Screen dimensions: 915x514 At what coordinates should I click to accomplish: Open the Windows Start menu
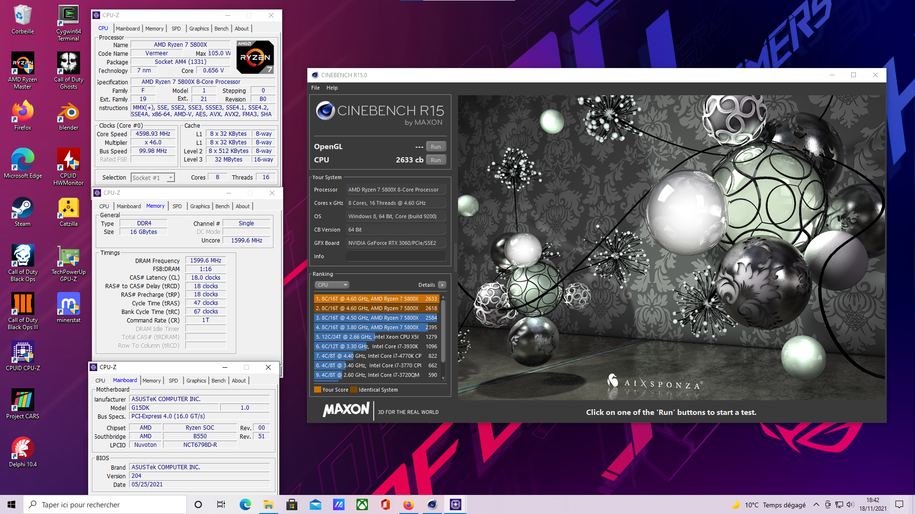click(11, 504)
